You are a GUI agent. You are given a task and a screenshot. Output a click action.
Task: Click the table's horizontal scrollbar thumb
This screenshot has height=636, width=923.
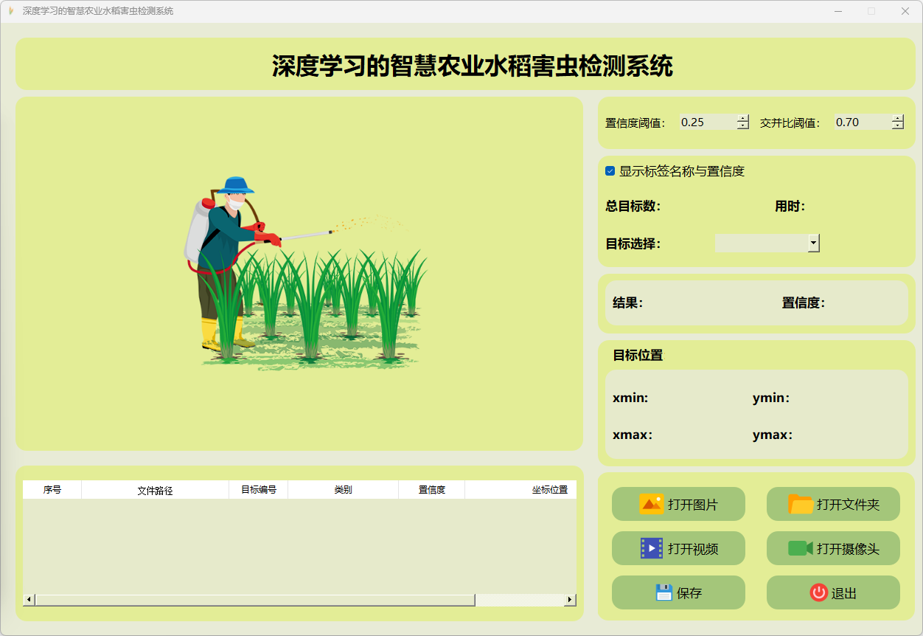coord(254,600)
